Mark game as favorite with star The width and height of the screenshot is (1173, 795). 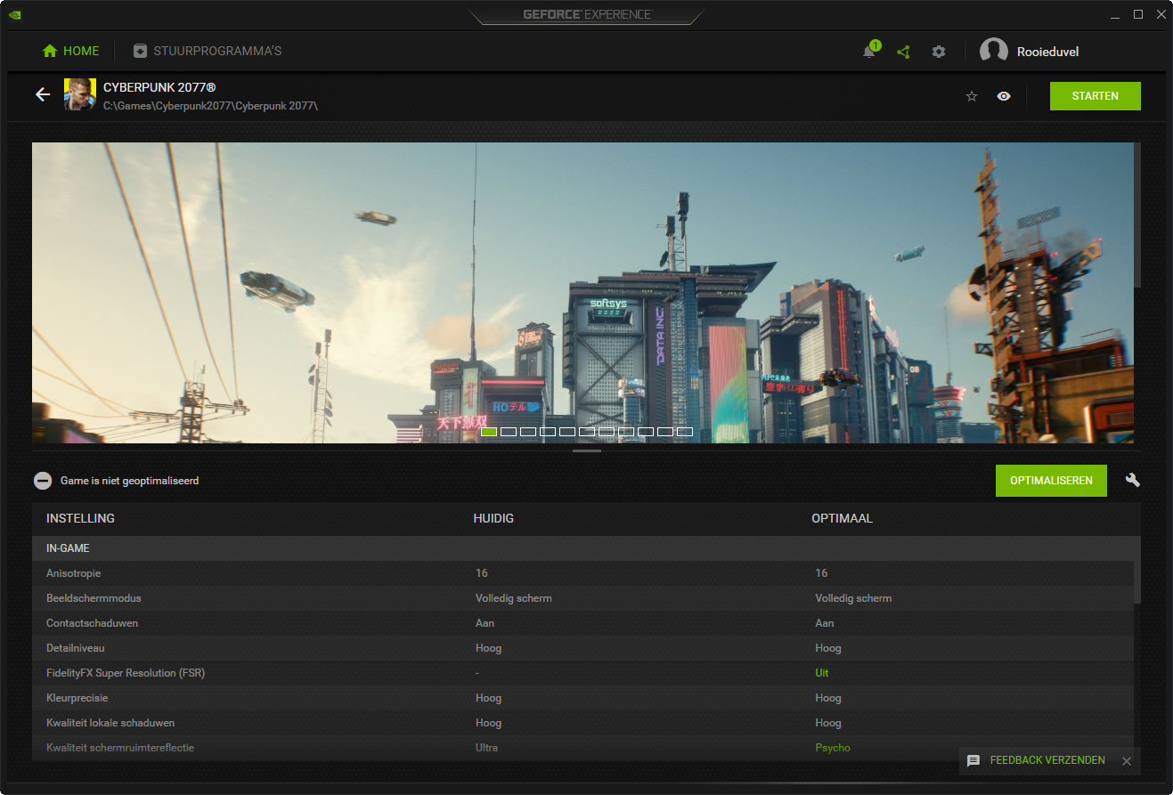point(972,96)
